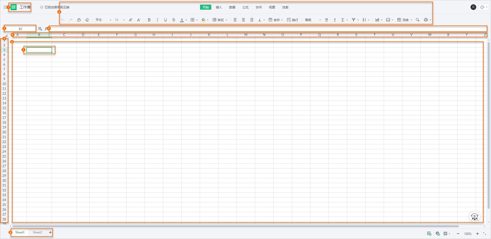Insert a chart icon

pyautogui.click(x=377, y=20)
